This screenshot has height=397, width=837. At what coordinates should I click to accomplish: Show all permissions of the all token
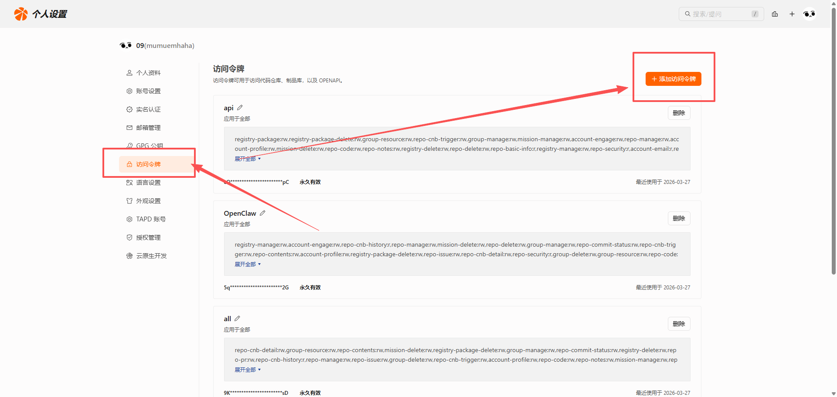[x=247, y=370]
